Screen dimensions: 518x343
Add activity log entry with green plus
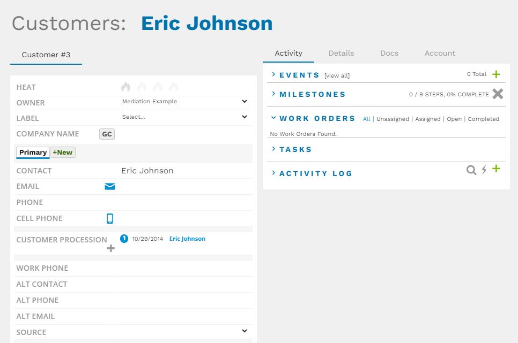point(496,169)
